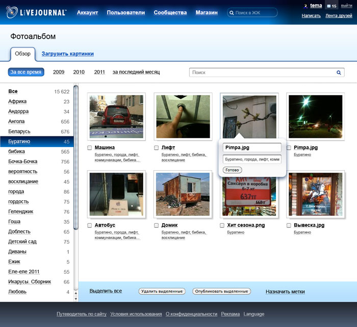The image size is (357, 327).
Task: Click the album search magnifier icon
Action: [x=339, y=73]
